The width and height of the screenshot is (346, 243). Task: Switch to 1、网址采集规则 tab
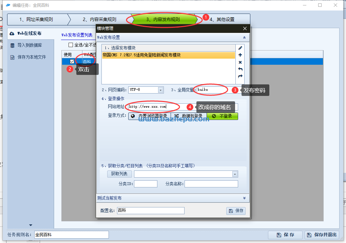[x=36, y=19]
